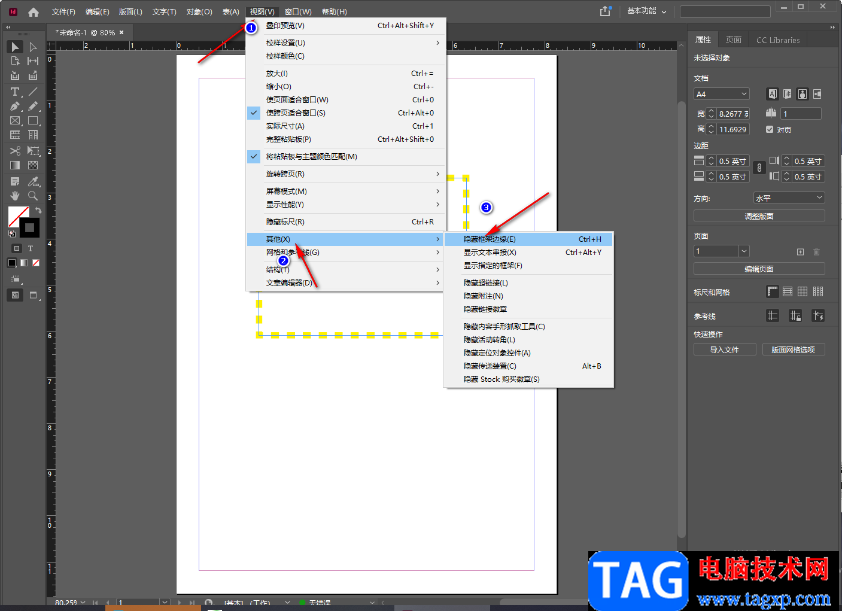Select the Gradient Swatch tool
842x611 pixels.
(x=15, y=165)
